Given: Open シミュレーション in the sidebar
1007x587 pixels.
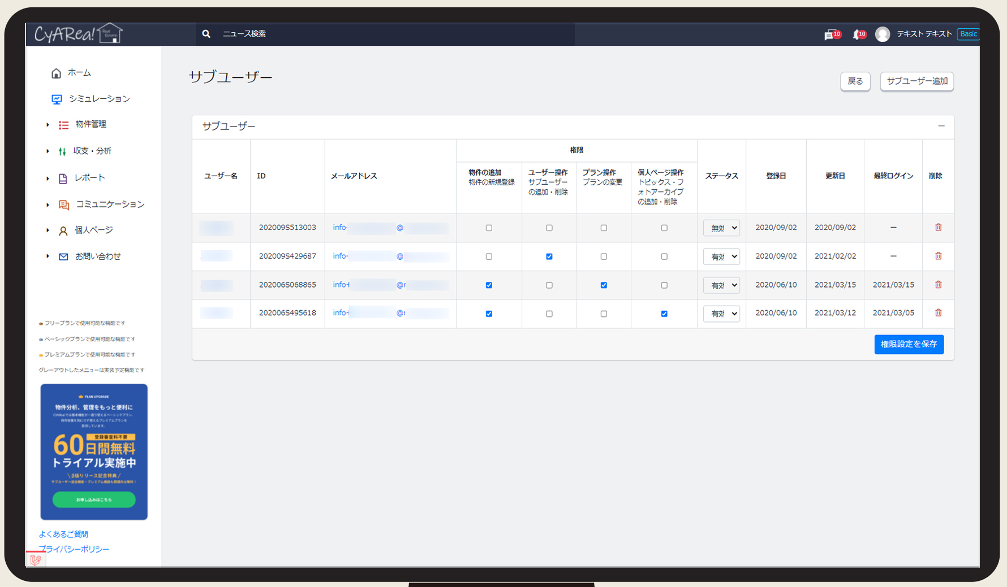Looking at the screenshot, I should tap(99, 99).
